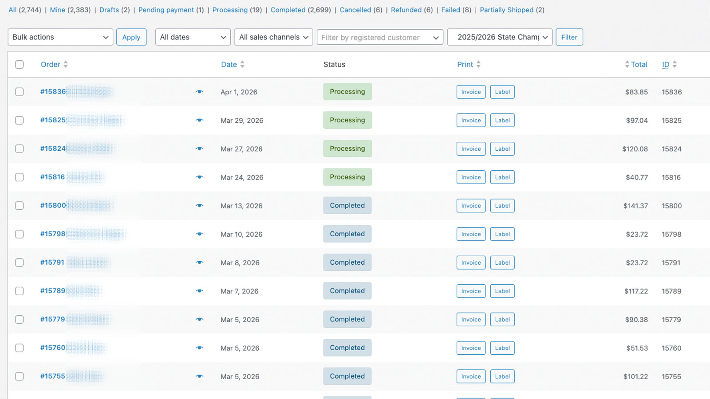The width and height of the screenshot is (710, 399).
Task: Preview order #15791 via its eye icon
Action: (200, 262)
